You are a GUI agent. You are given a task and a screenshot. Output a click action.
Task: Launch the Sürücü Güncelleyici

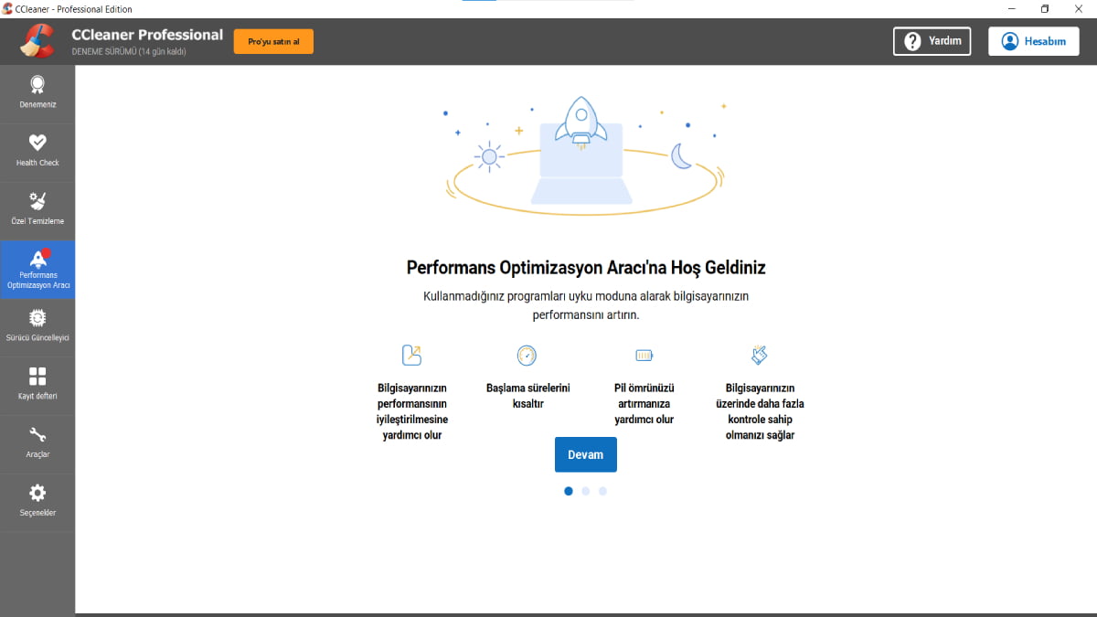(37, 325)
